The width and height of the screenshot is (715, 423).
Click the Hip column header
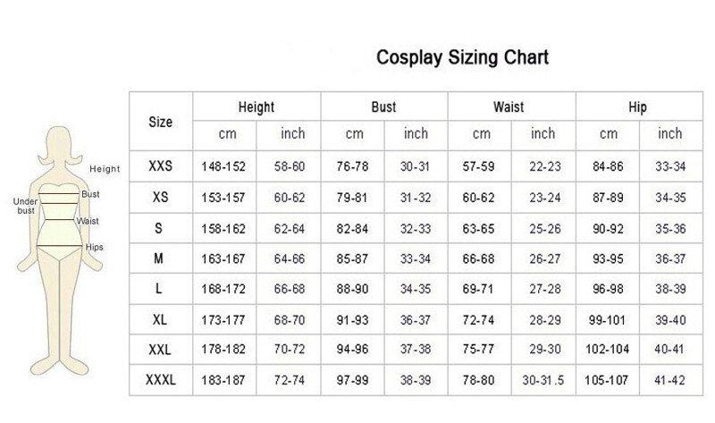637,107
